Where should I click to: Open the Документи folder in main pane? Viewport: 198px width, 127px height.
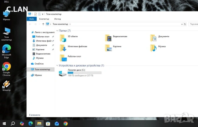(160, 38)
